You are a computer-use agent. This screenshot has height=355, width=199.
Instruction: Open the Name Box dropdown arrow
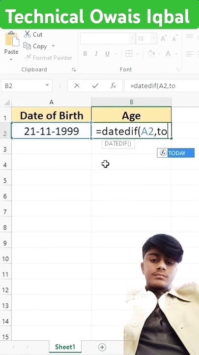pos(47,85)
